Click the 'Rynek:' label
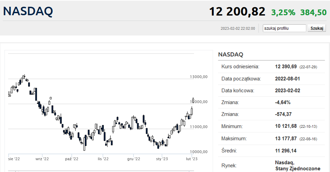 (229, 166)
